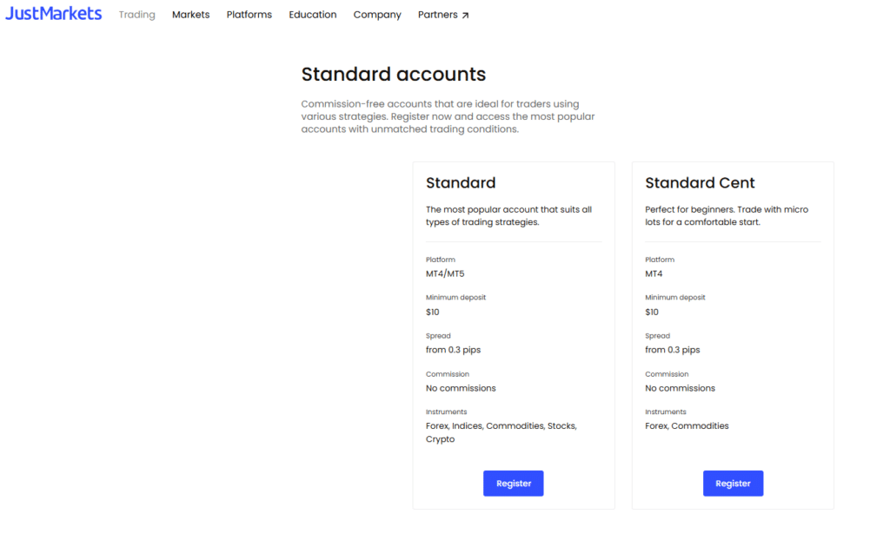The image size is (890, 540).
Task: Register for the Standard account
Action: click(x=513, y=484)
